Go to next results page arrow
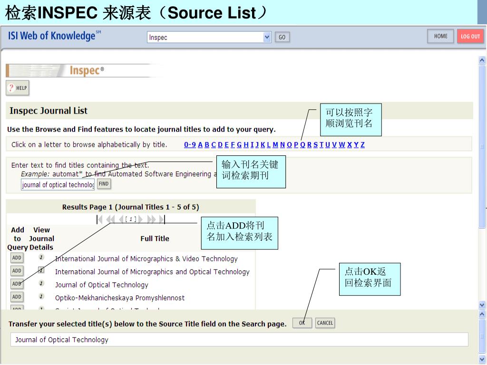The image size is (487, 365). coord(140,220)
